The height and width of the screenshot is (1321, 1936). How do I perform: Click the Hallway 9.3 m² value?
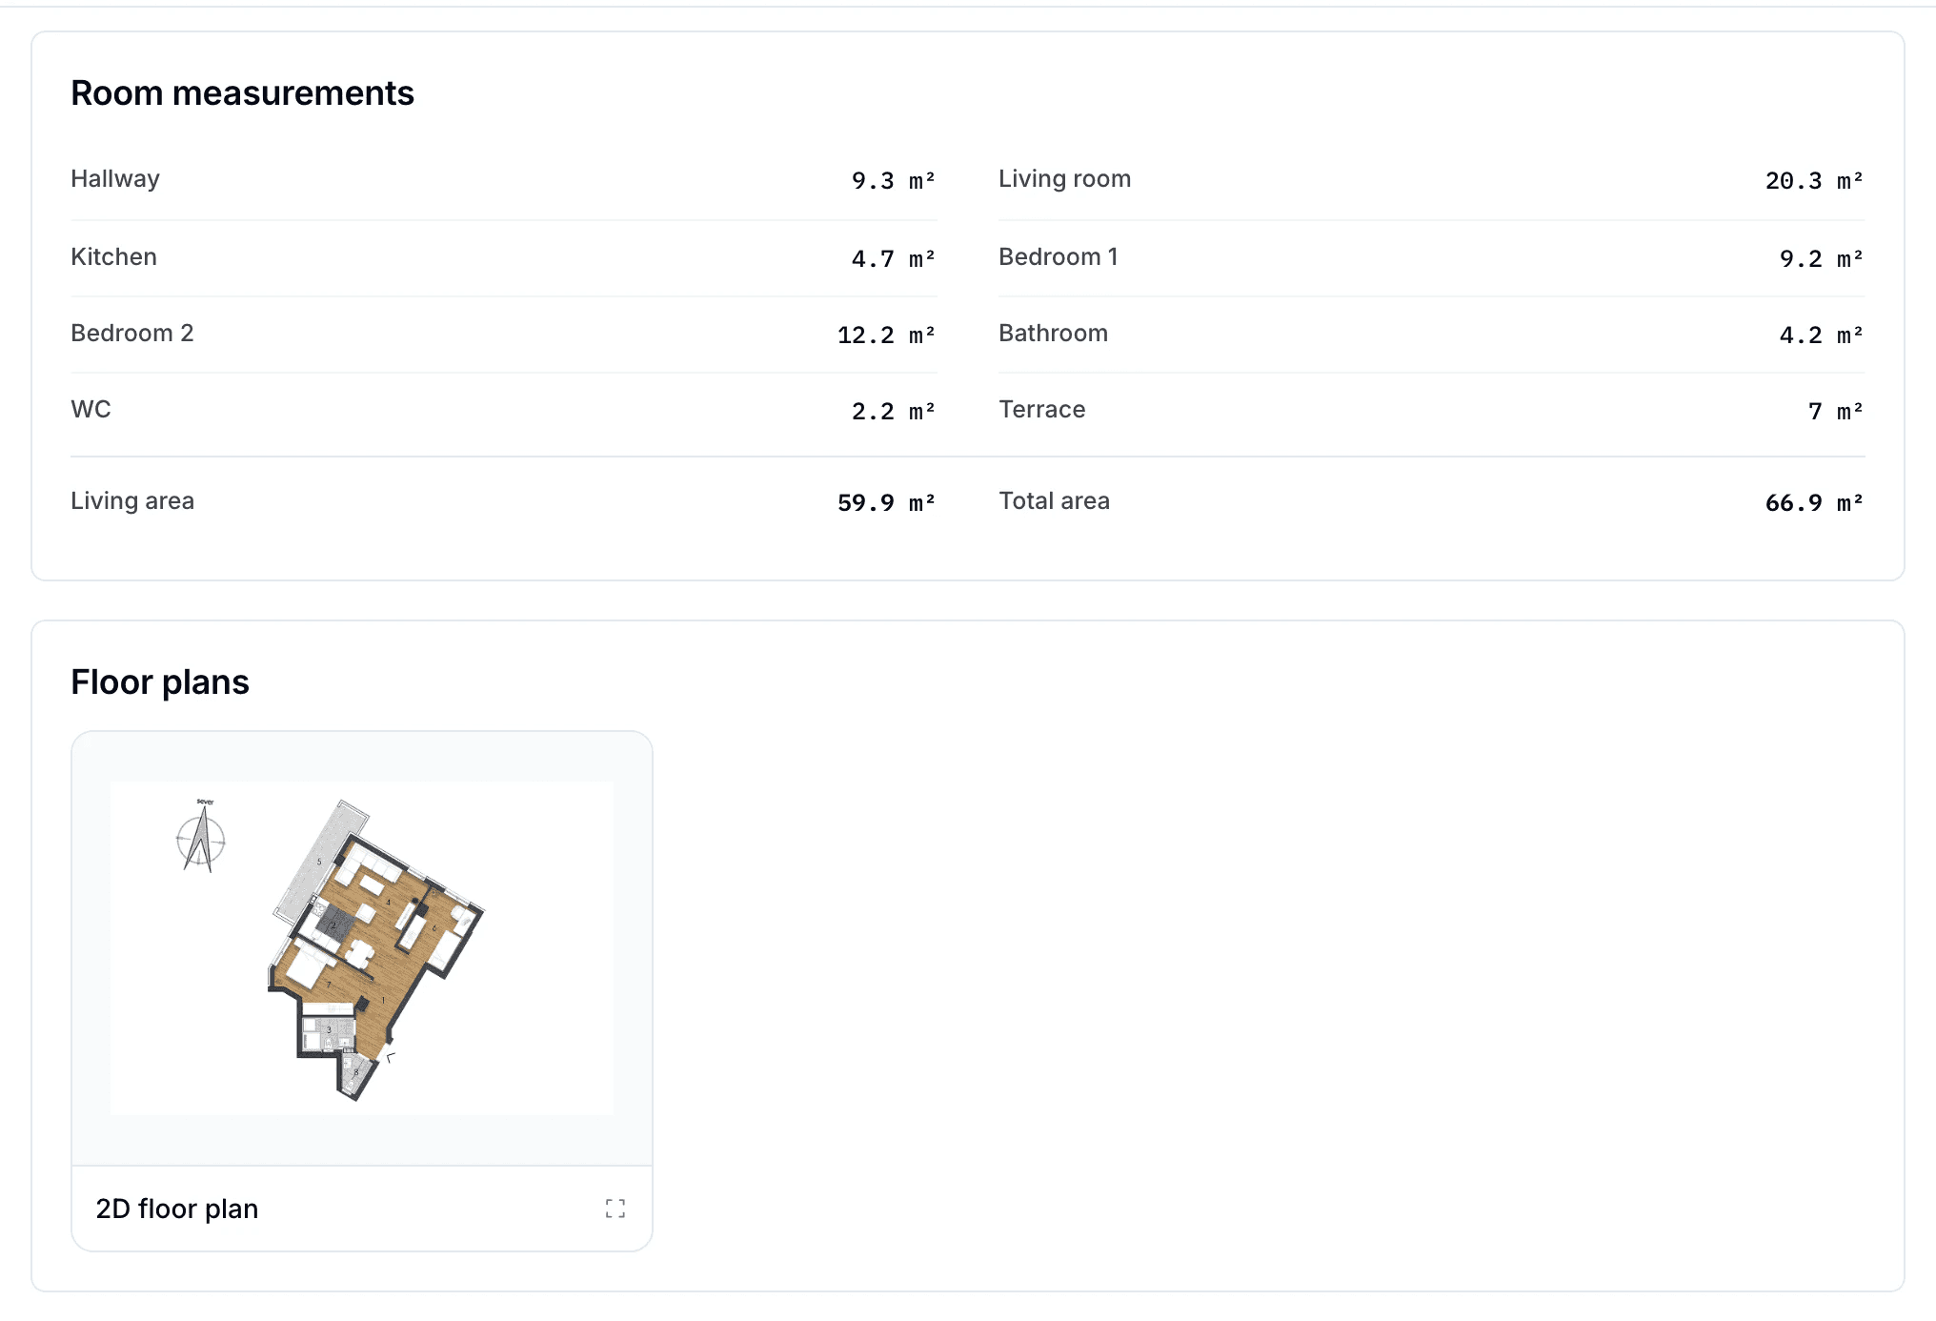pyautogui.click(x=893, y=180)
